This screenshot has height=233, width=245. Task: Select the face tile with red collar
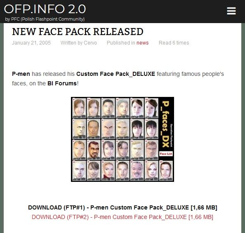click(x=108, y=171)
